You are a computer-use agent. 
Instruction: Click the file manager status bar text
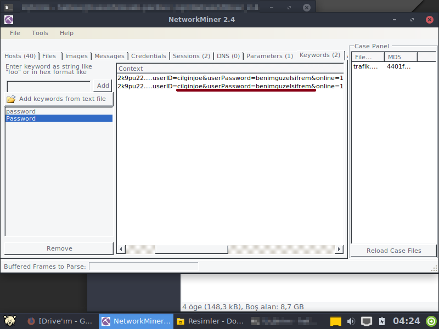click(x=243, y=307)
